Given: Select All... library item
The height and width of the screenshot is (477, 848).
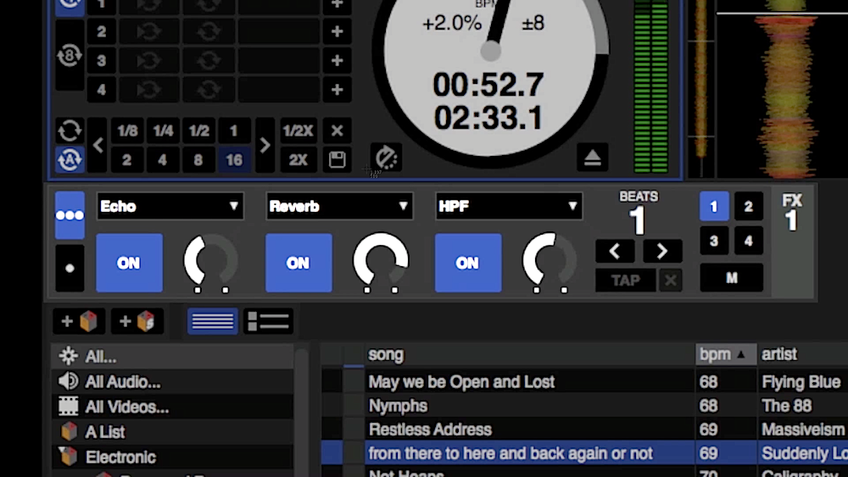Looking at the screenshot, I should [172, 357].
